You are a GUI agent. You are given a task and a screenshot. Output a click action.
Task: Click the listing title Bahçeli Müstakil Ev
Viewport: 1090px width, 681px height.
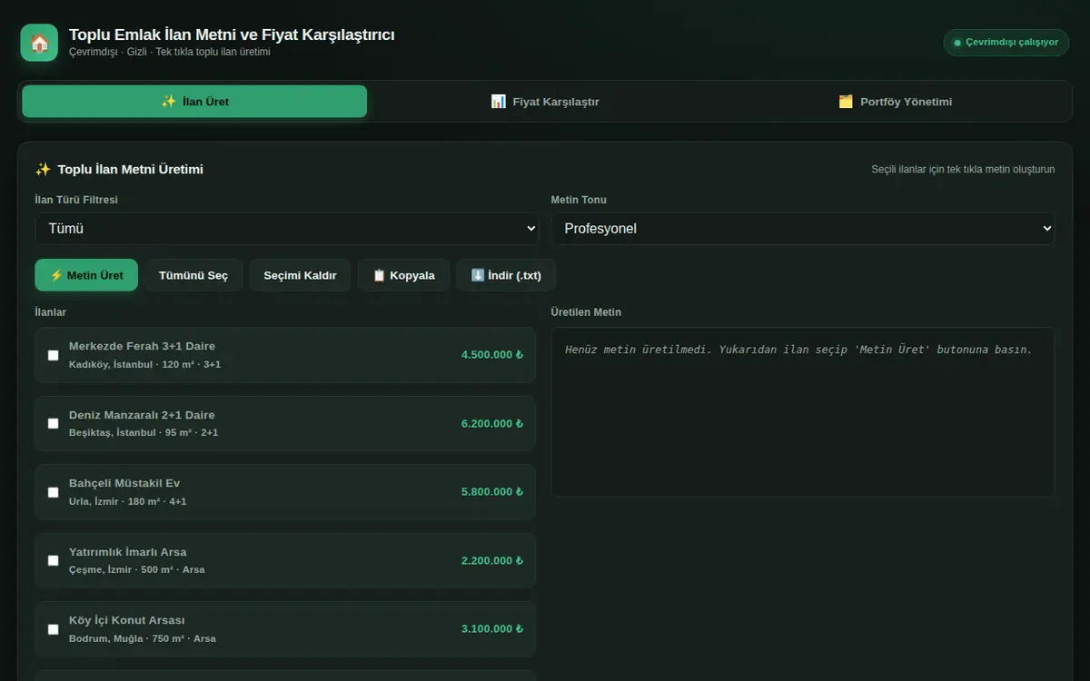124,483
